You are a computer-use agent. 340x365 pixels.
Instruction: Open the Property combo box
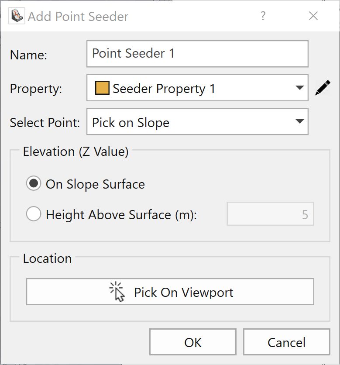(x=197, y=89)
